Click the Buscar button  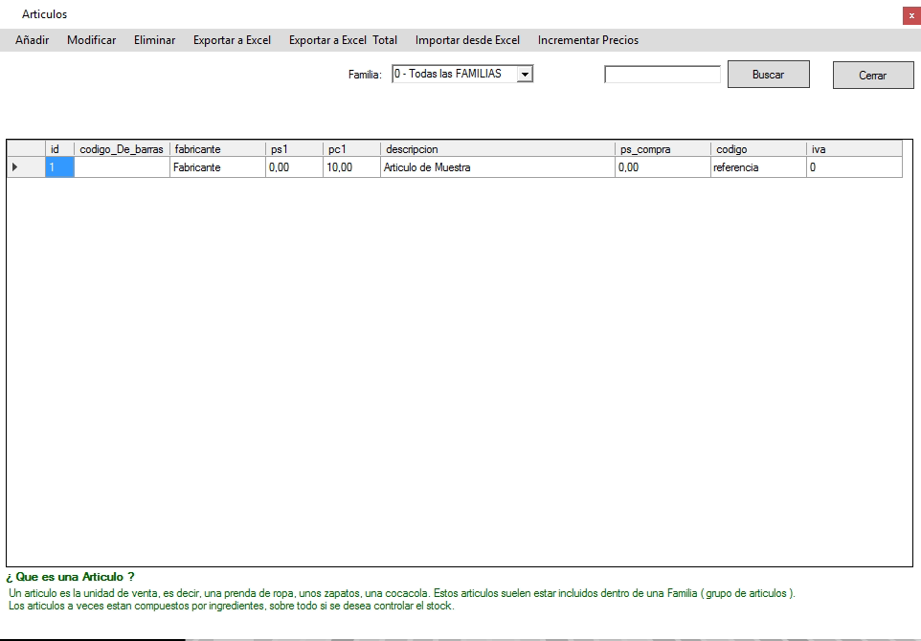point(768,75)
